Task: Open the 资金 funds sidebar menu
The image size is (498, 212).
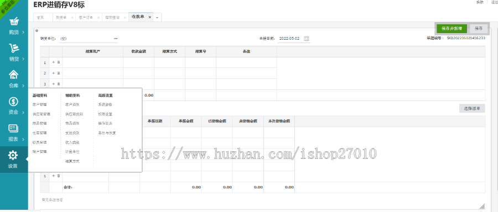Action: point(14,106)
